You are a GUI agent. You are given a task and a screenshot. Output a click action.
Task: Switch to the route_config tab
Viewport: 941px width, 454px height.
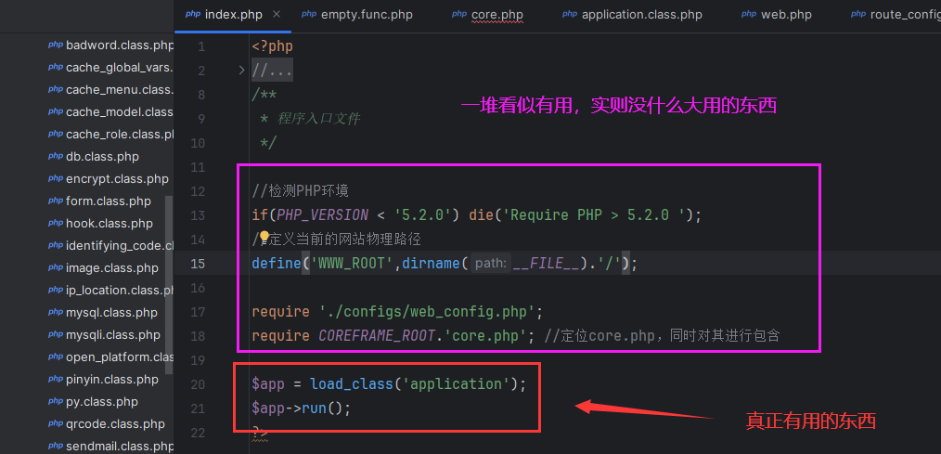pyautogui.click(x=904, y=15)
